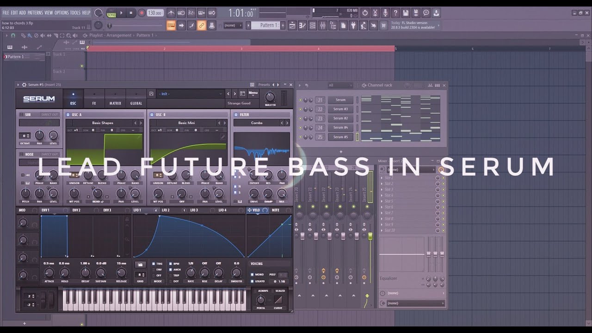Click SUB DIRECT OUT button
The image size is (592, 333).
point(49,115)
